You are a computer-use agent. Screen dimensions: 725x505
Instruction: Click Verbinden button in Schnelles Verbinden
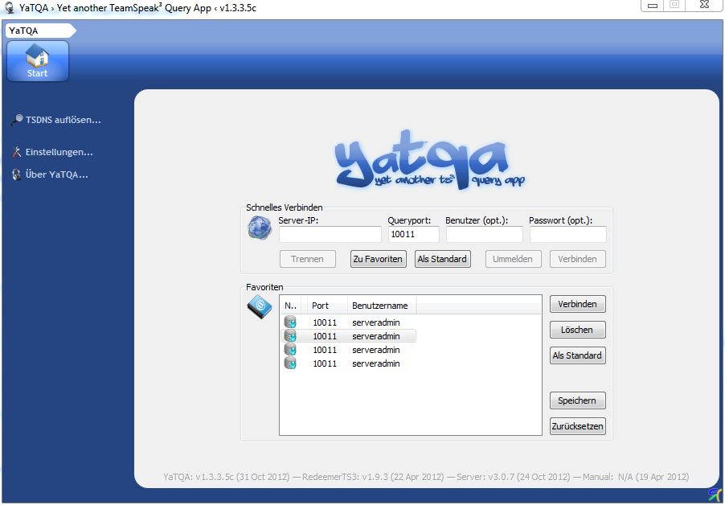pyautogui.click(x=577, y=259)
